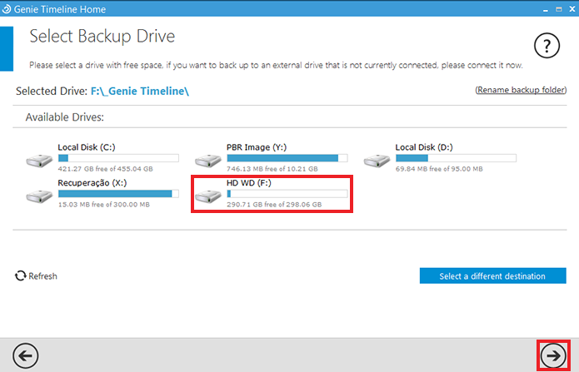The image size is (579, 372).
Task: Proceed with the right arrow next button
Action: 553,355
